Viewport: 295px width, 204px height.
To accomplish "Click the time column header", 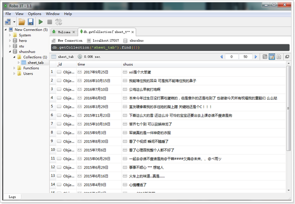I will click(99, 64).
